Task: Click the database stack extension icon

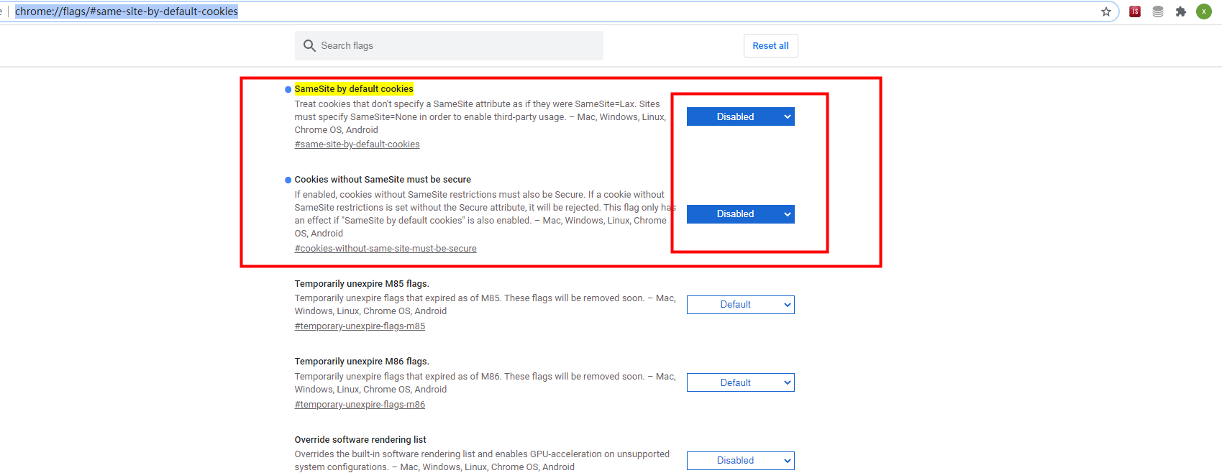Action: (1158, 12)
